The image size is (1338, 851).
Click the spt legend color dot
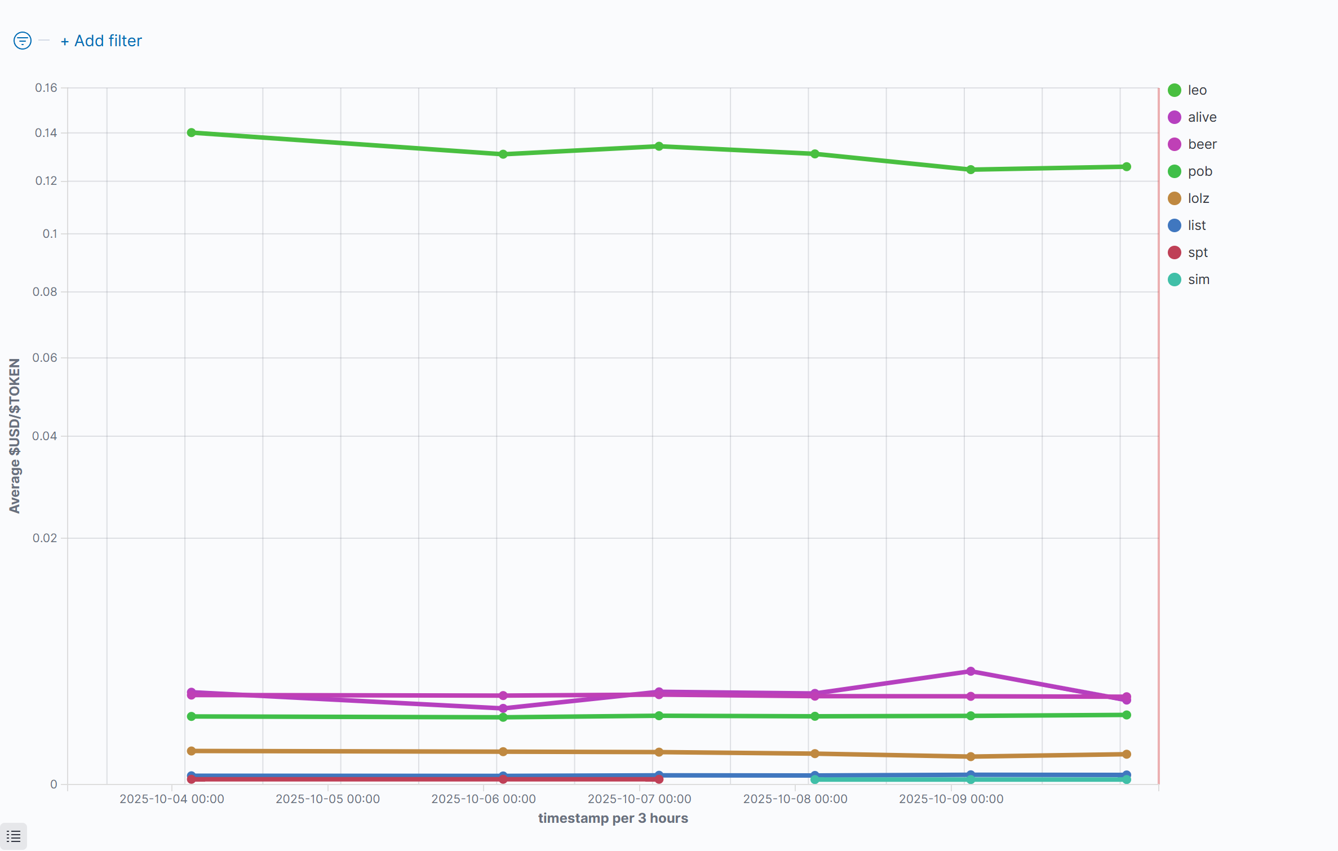(1175, 252)
